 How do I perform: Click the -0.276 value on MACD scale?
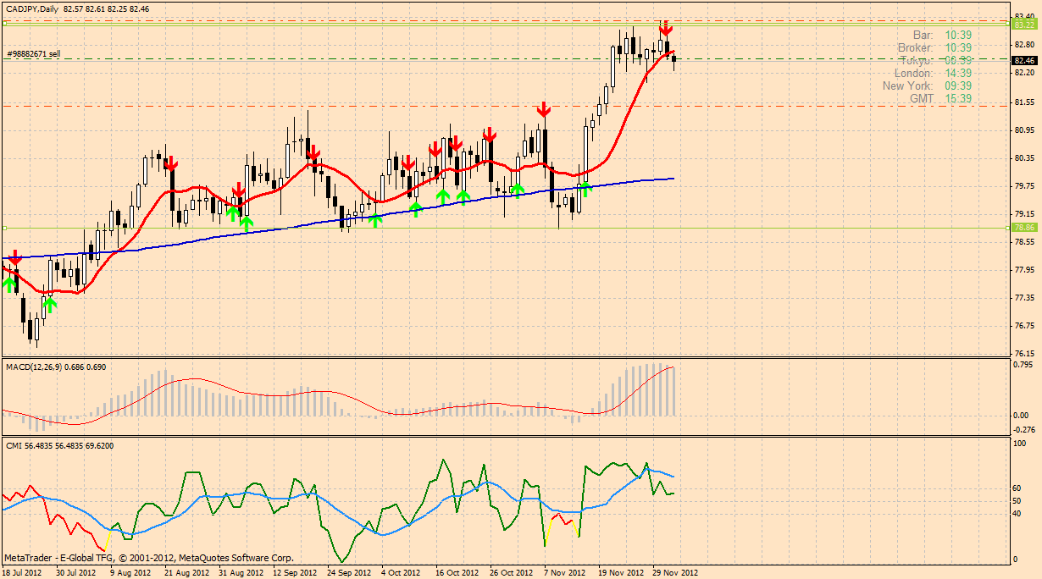1023,429
